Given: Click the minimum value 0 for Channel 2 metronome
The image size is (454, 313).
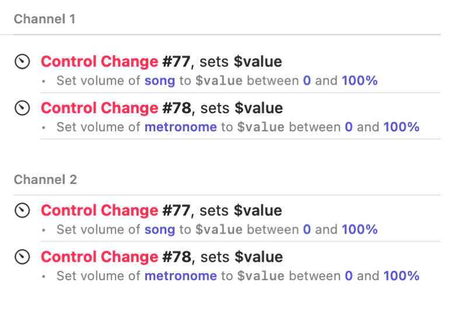Looking at the screenshot, I should (349, 276).
